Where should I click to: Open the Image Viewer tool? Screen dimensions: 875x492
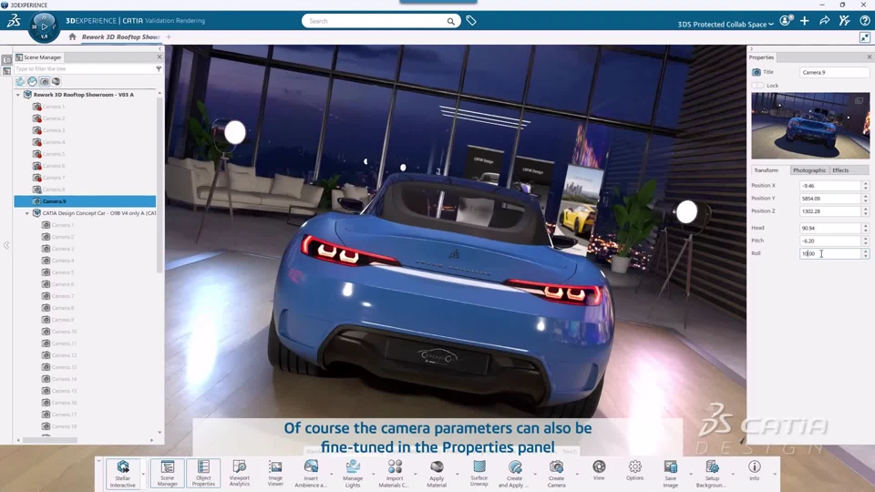tap(275, 473)
